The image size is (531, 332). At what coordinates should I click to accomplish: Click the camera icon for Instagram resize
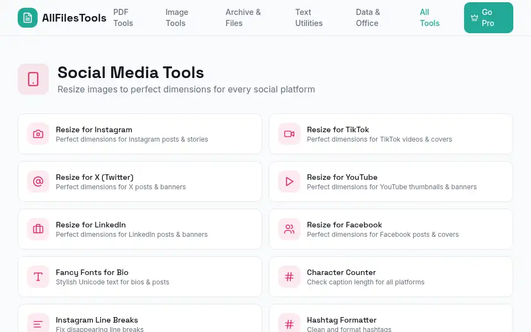[x=38, y=134]
